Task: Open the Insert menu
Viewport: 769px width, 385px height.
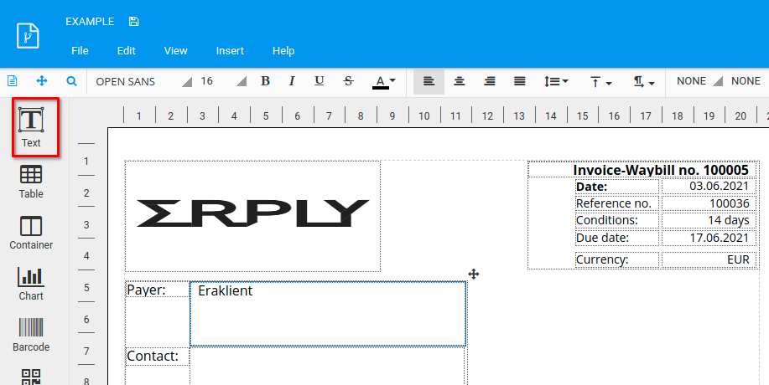Action: [x=230, y=51]
